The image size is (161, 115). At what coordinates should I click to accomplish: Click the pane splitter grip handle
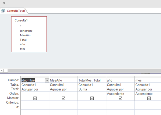146,73
